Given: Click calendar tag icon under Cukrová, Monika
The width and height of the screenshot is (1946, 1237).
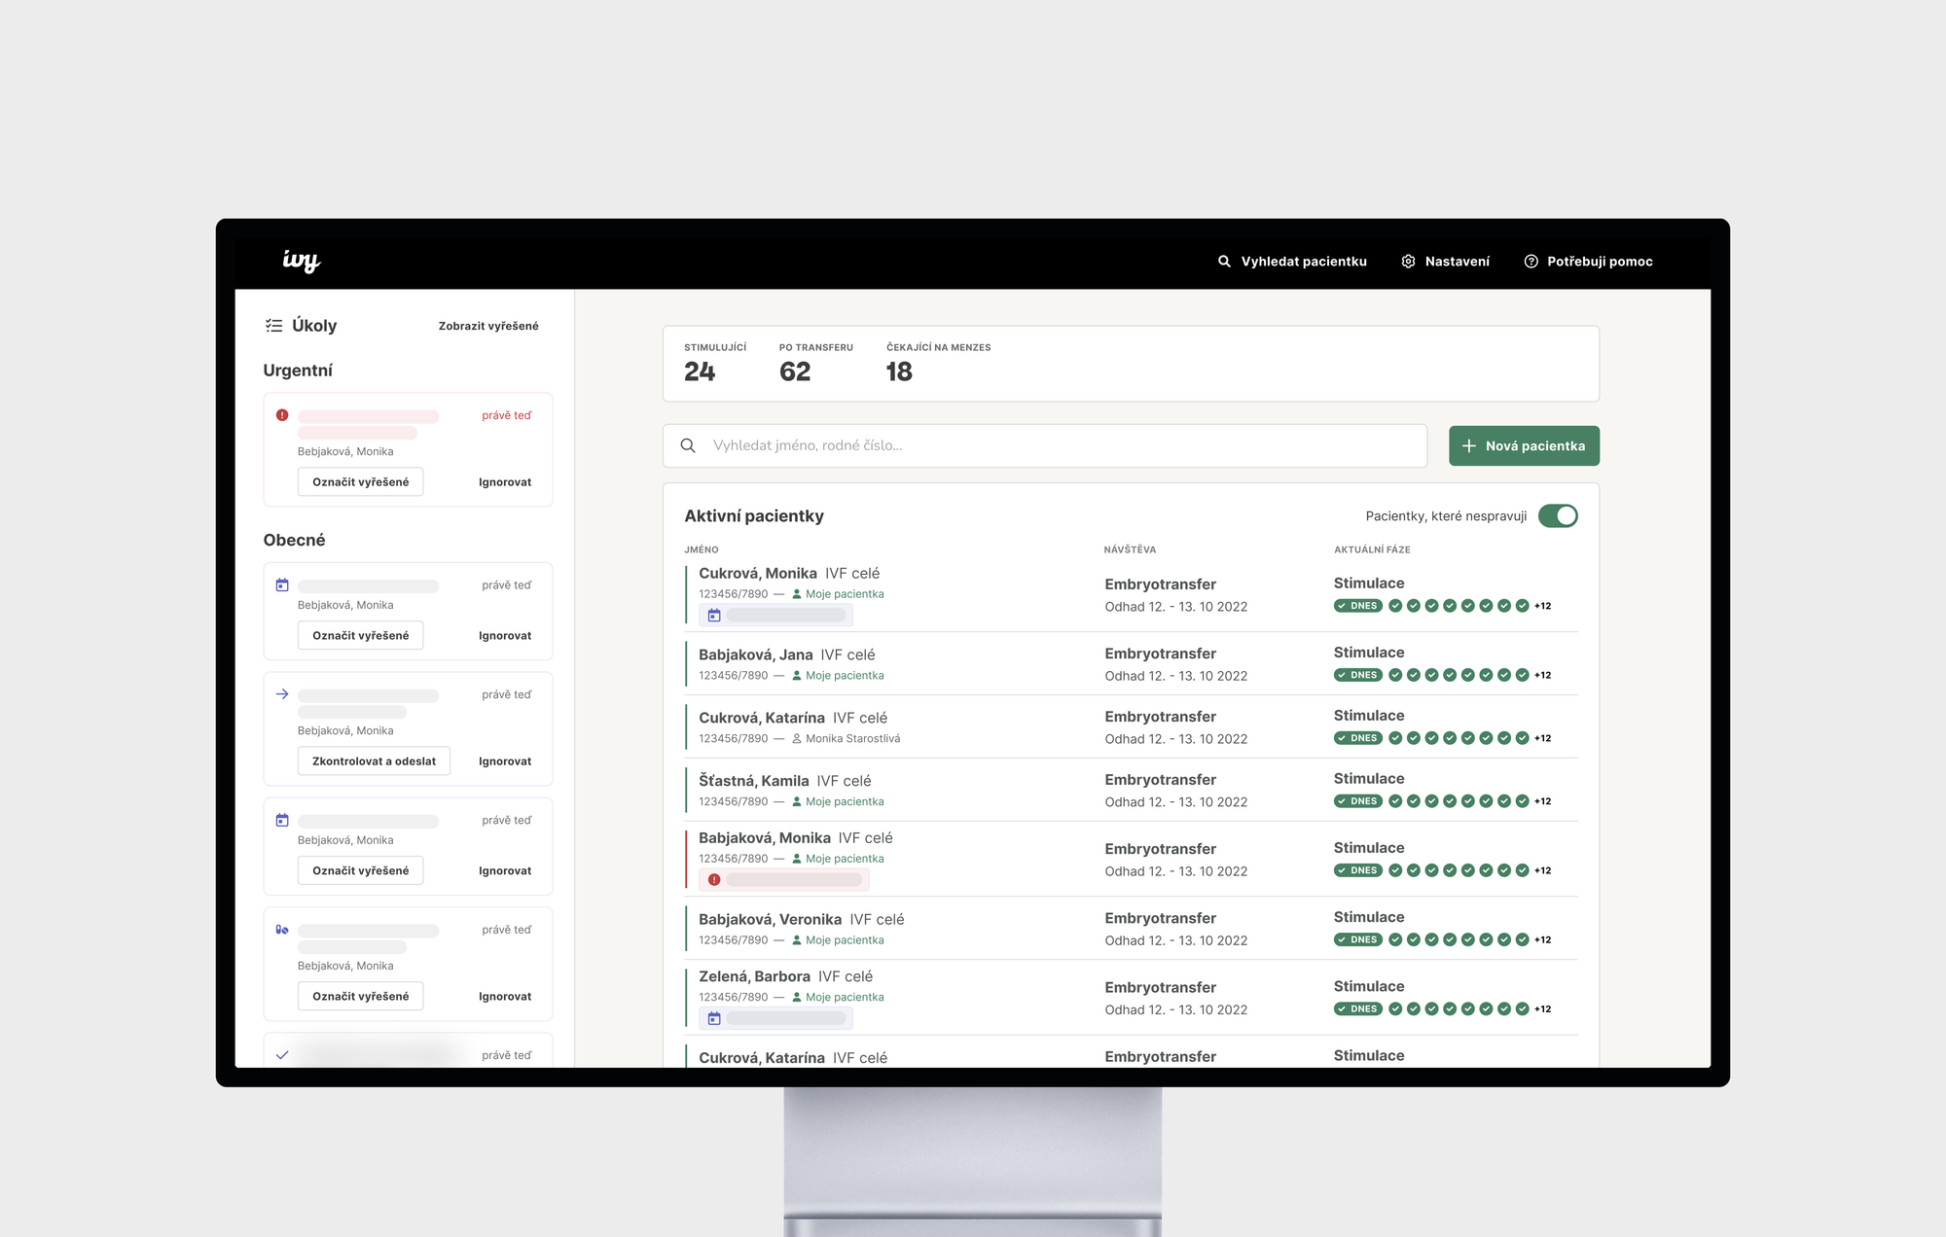Looking at the screenshot, I should point(714,616).
